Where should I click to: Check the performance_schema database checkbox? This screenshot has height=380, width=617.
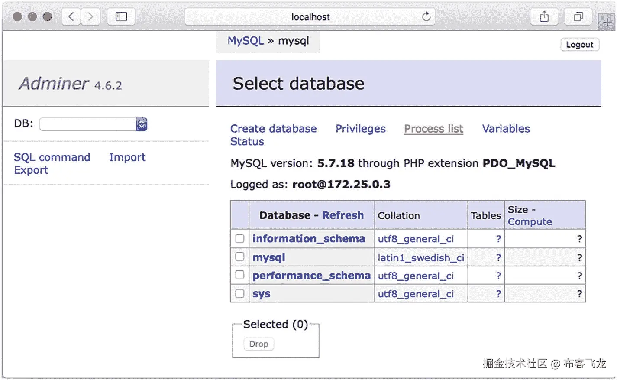point(240,275)
